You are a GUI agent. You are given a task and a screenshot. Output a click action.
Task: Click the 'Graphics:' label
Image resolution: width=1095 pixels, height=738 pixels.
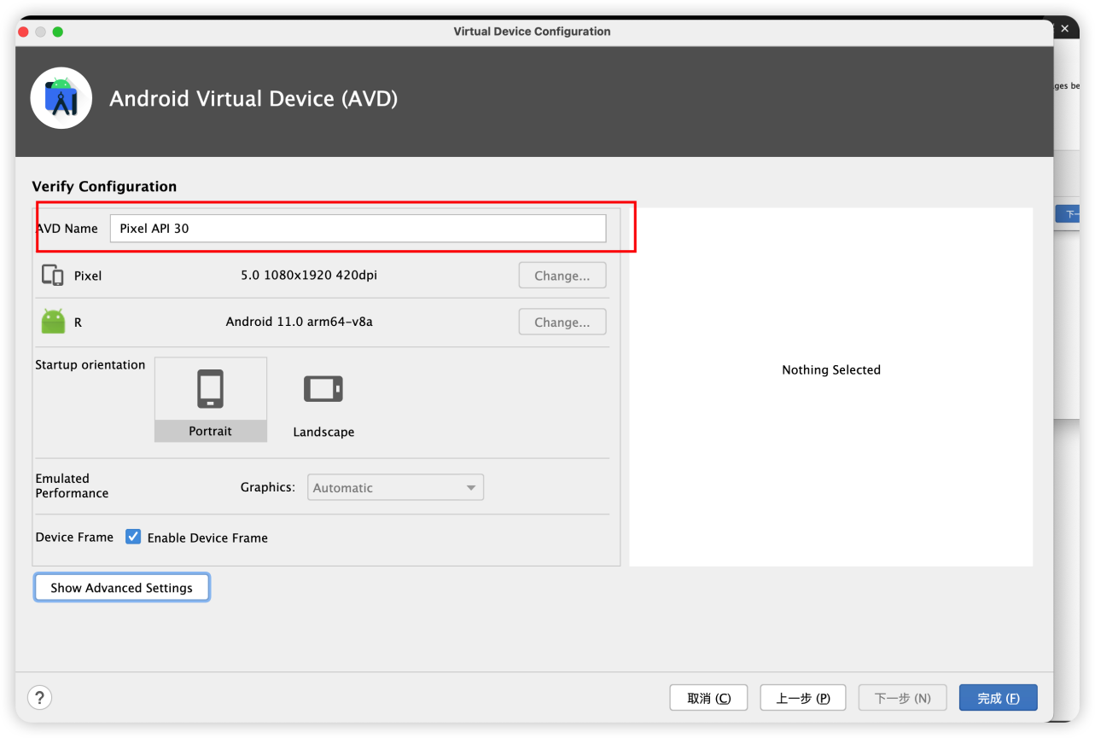pyautogui.click(x=268, y=487)
